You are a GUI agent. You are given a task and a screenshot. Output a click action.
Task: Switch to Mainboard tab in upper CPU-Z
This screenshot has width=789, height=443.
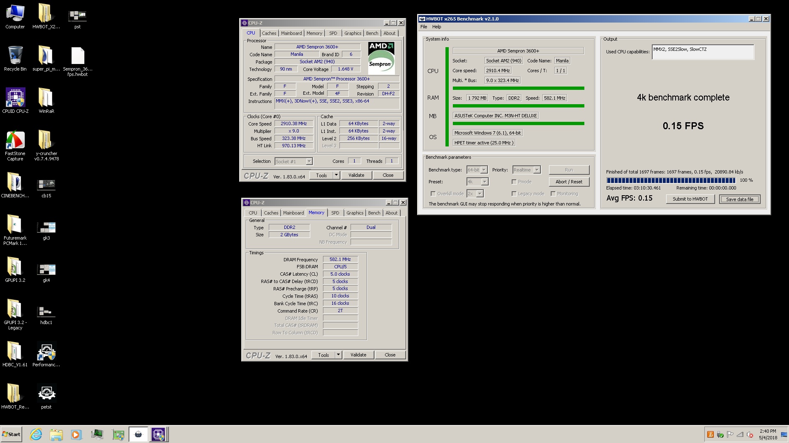point(291,33)
